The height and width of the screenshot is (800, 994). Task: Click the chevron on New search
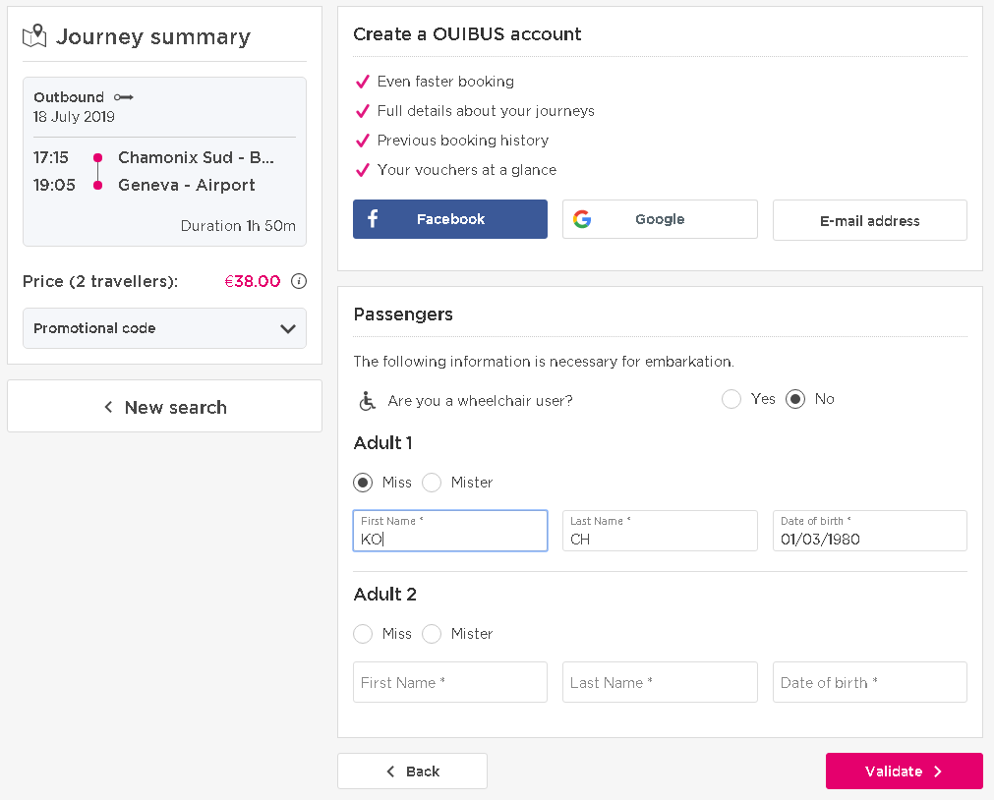108,407
